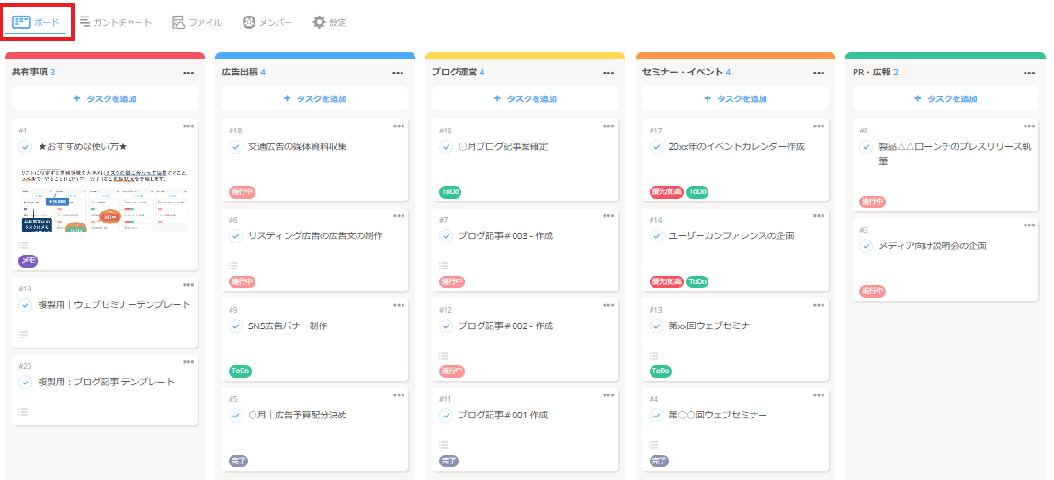Open the ガントチャート view icon

click(x=85, y=21)
